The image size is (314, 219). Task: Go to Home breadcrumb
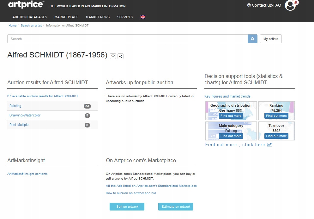tap(12, 25)
